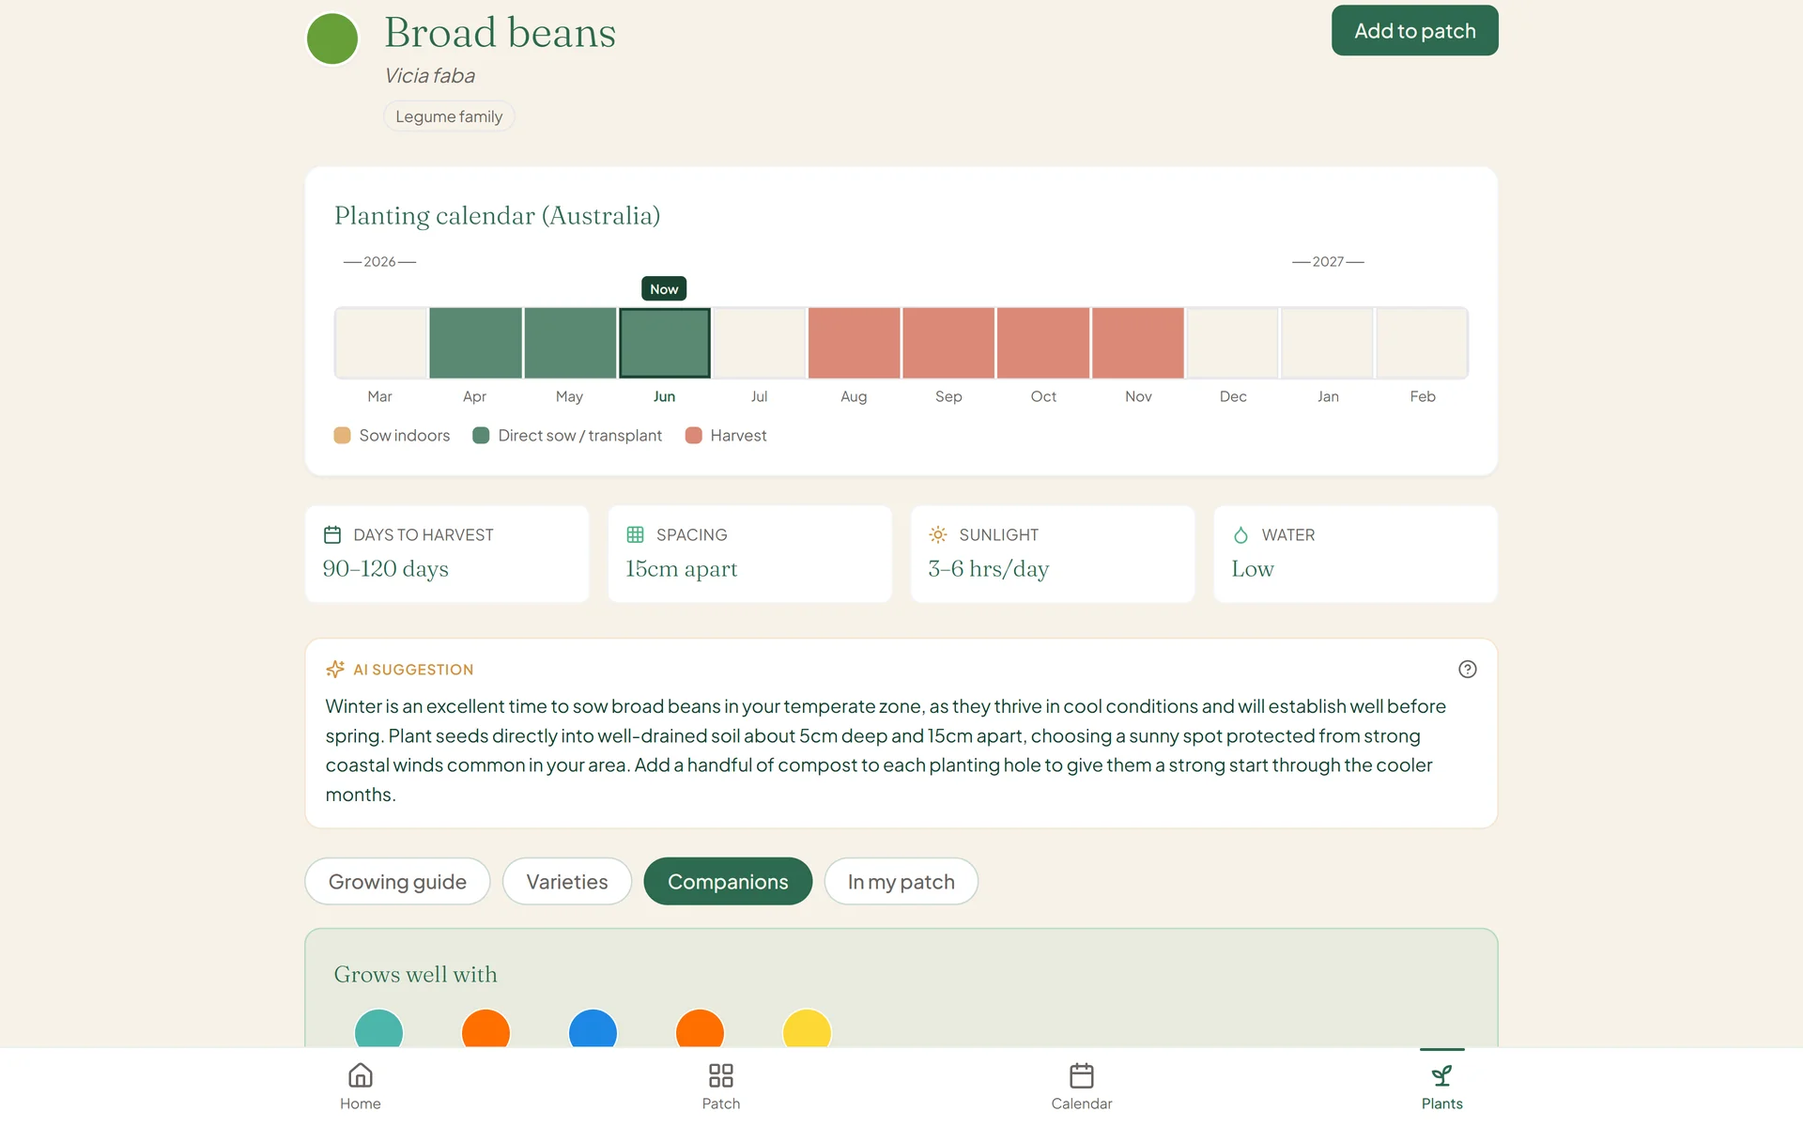Screen dimensions: 1803x1127
Task: Open the teal companion plant circle
Action: [378, 1029]
